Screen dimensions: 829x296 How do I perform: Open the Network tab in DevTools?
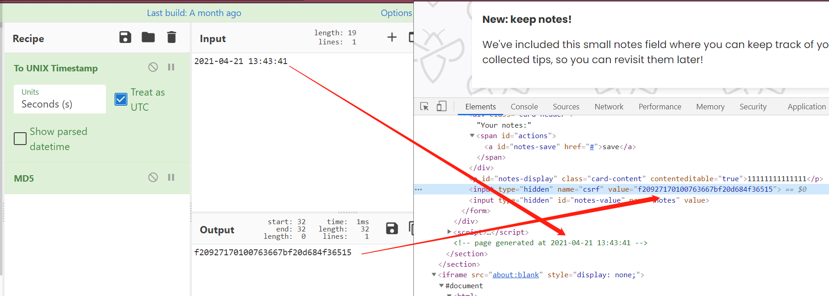[x=609, y=107]
